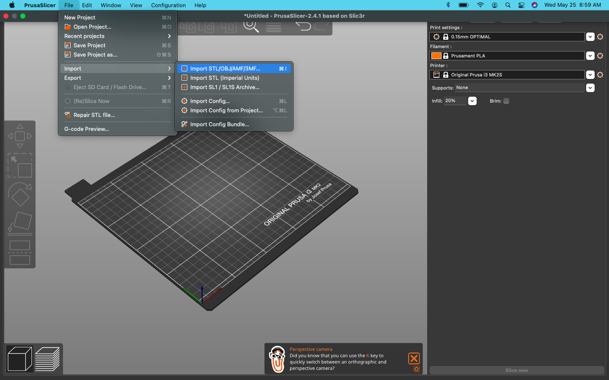Viewport: 609px width, 380px height.
Task: Expand Infill percentage dropdown arrow
Action: click(x=472, y=101)
